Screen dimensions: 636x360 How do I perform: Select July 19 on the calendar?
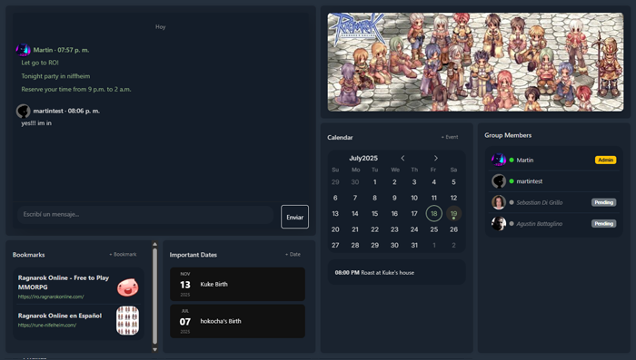click(453, 214)
